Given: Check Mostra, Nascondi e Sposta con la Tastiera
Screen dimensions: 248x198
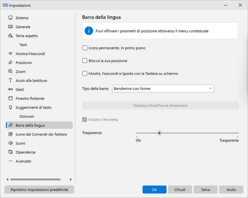Looking at the screenshot, I should click(x=85, y=74).
